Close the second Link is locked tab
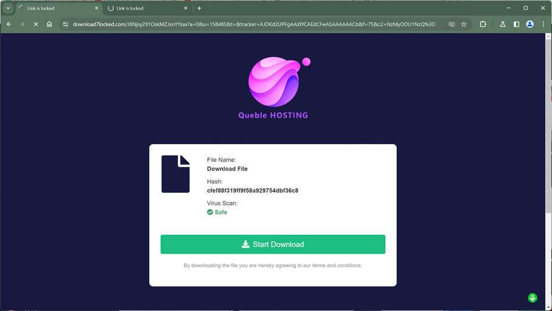Screen dimensions: 552x311 (186, 8)
